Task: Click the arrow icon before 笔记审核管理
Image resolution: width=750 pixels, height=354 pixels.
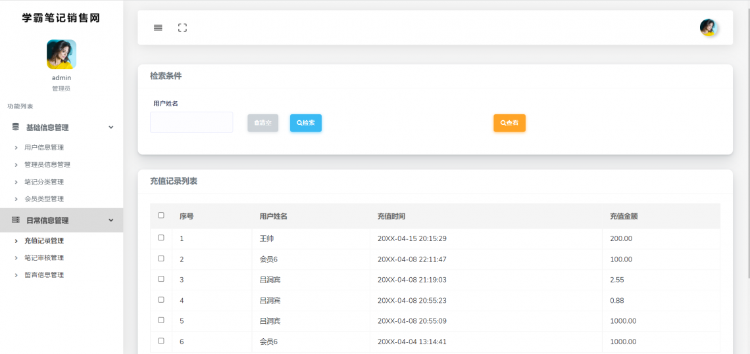Action: [x=16, y=258]
